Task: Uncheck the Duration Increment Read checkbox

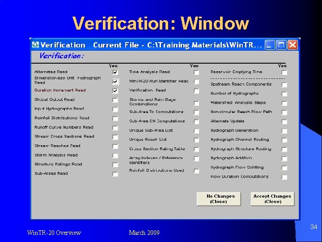Action: pos(115,91)
